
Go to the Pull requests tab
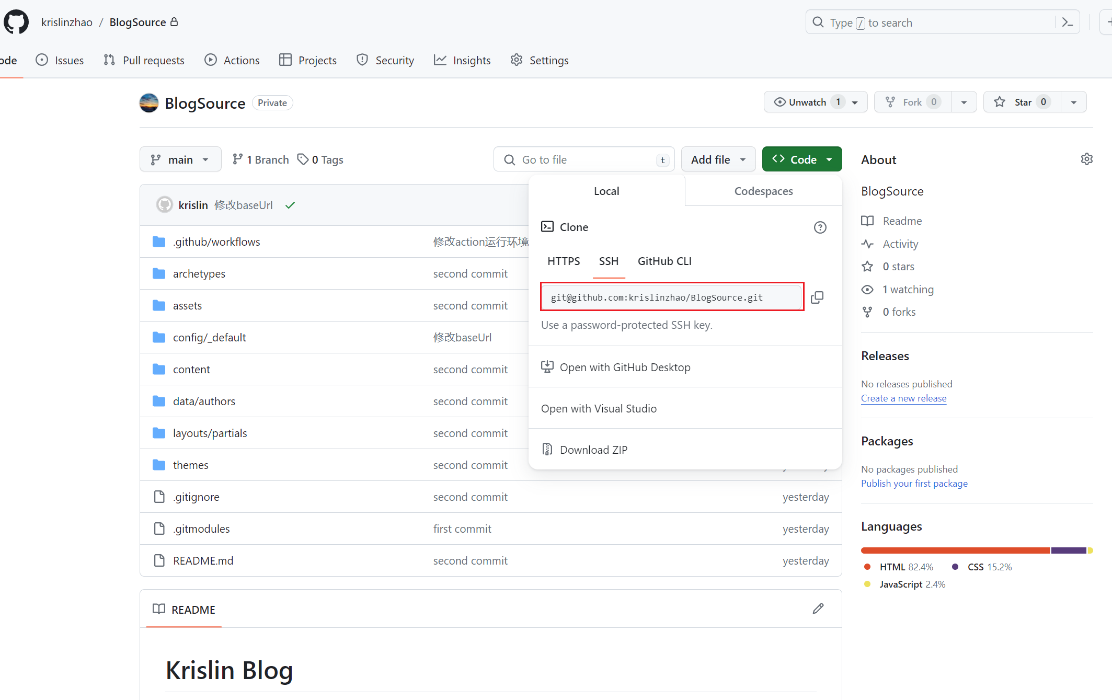tap(144, 60)
